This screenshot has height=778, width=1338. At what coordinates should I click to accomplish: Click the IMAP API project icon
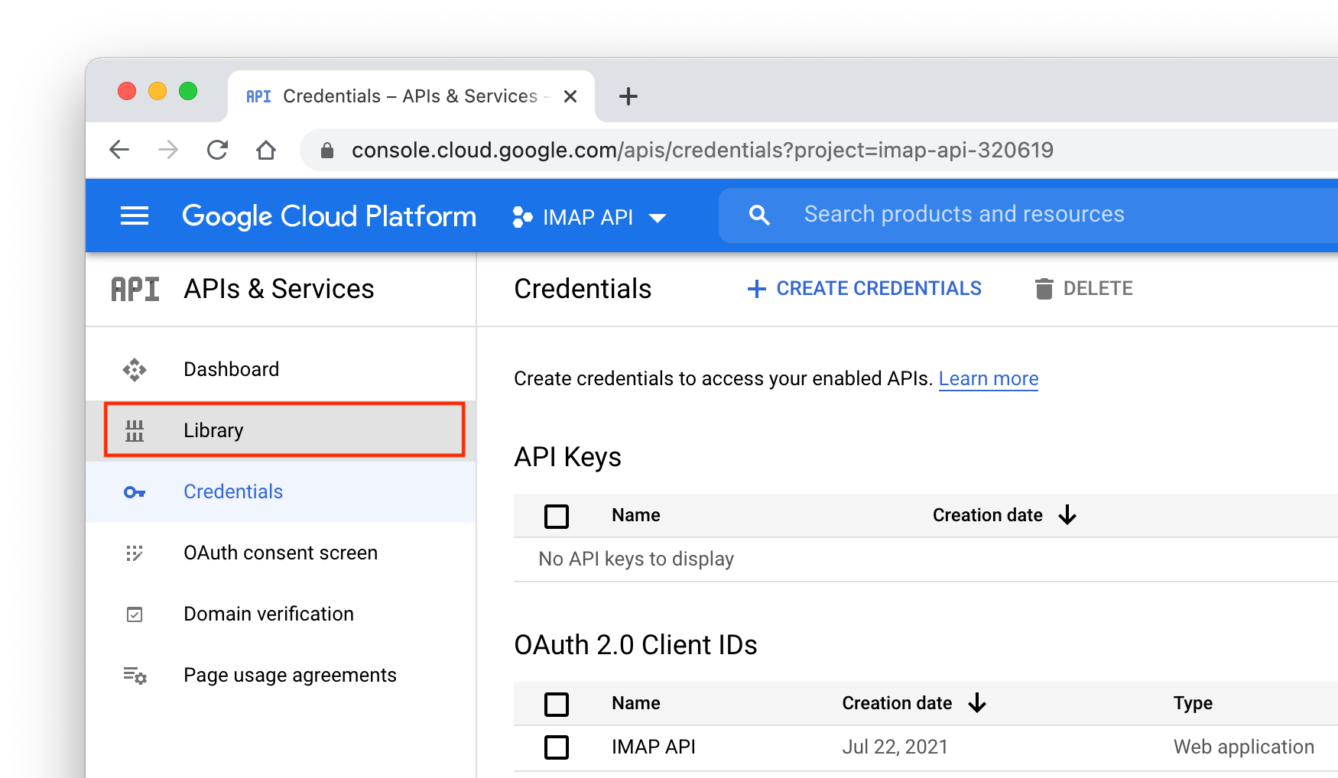(522, 217)
